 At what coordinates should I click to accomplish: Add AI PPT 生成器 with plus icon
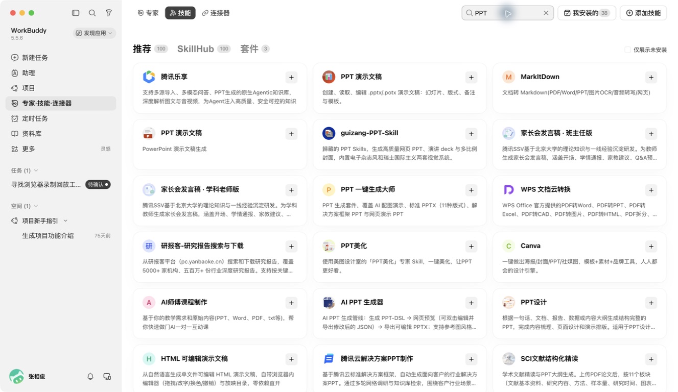pos(471,303)
